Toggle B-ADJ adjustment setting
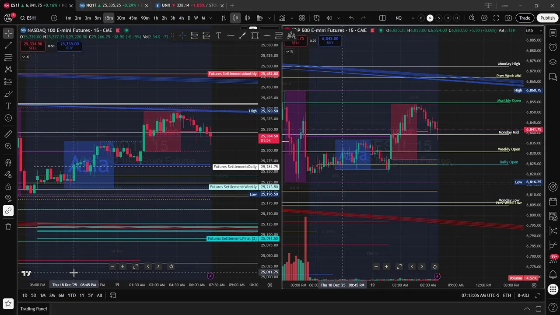The height and width of the screenshot is (315, 560). tap(523, 295)
